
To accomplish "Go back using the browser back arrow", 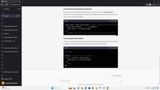I will tap(2, 4).
